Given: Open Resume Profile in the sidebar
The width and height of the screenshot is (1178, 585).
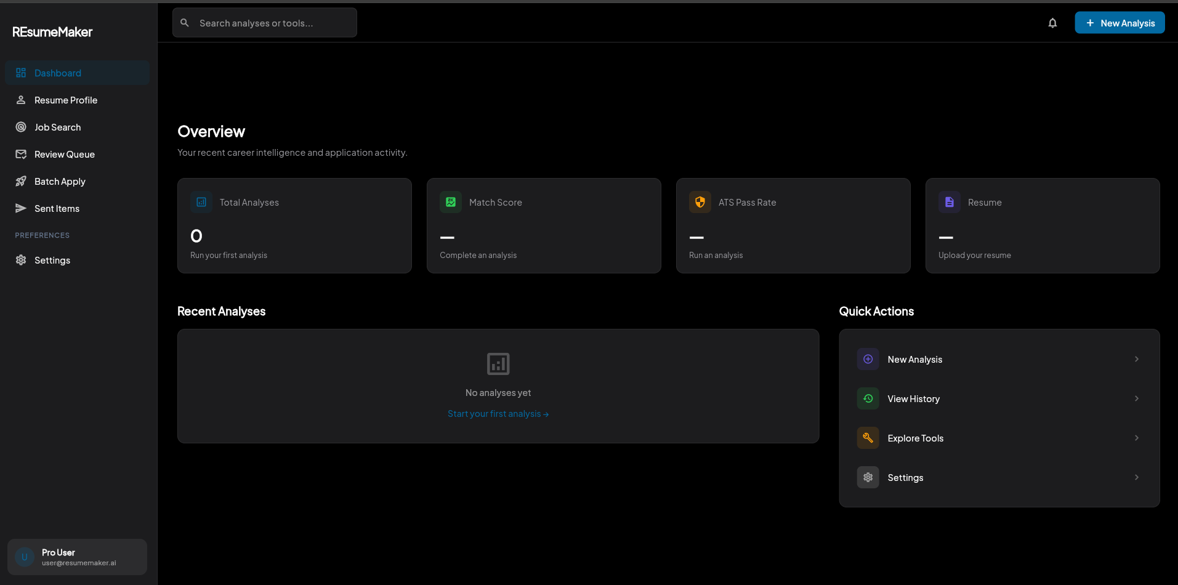Looking at the screenshot, I should [66, 100].
